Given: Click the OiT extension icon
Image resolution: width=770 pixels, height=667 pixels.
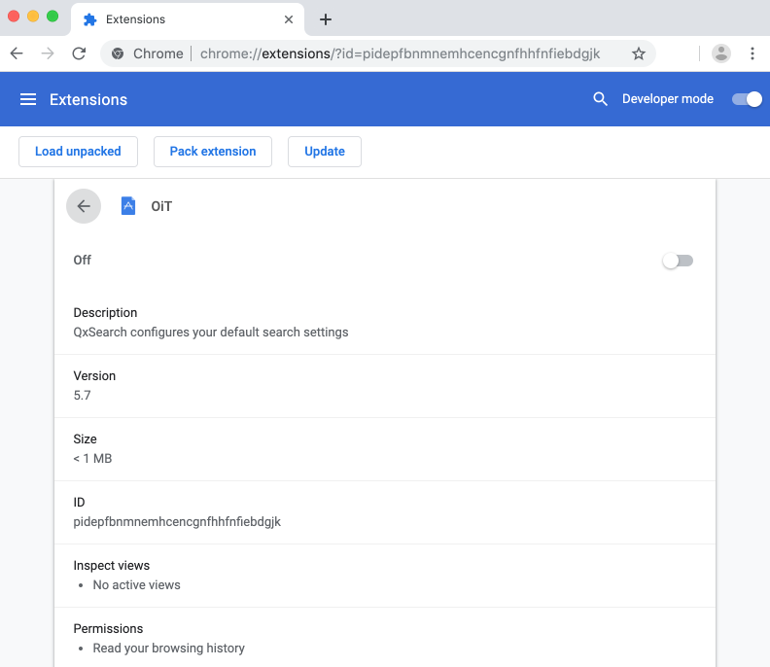Looking at the screenshot, I should coord(128,206).
